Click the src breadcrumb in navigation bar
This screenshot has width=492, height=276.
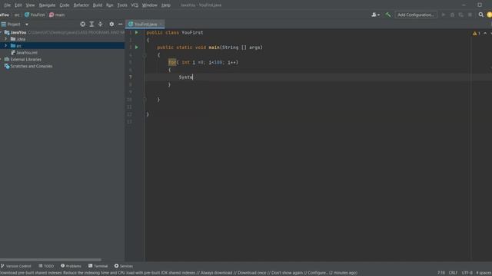[17, 15]
